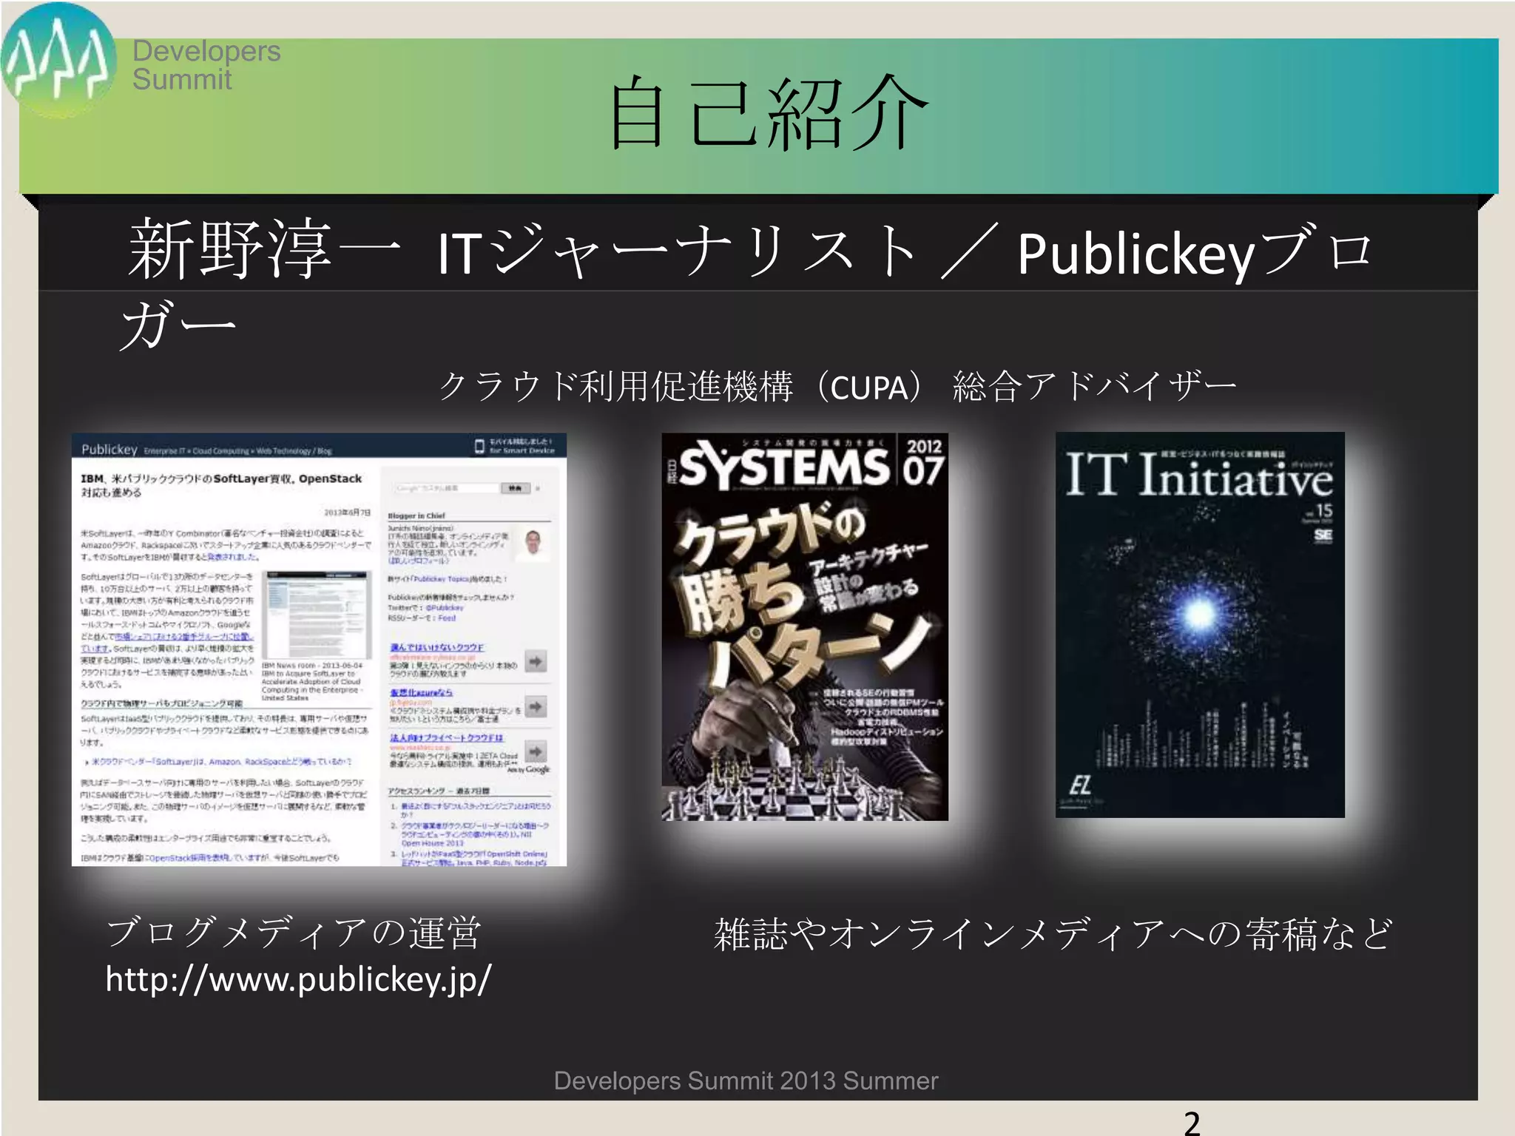
Task: Click the IT Initiative title text on cover
Action: [x=1199, y=476]
